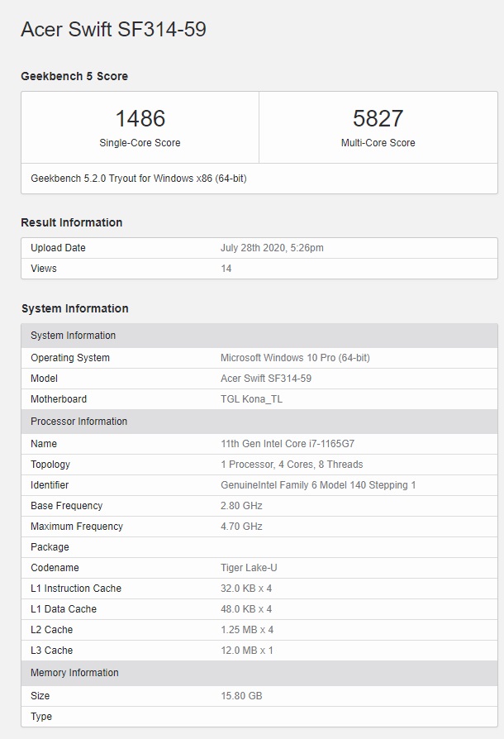504x739 pixels.
Task: Click the Single-Core Score label
Action: tap(140, 143)
